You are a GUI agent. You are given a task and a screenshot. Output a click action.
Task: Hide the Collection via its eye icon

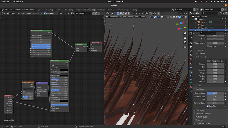point(226,19)
